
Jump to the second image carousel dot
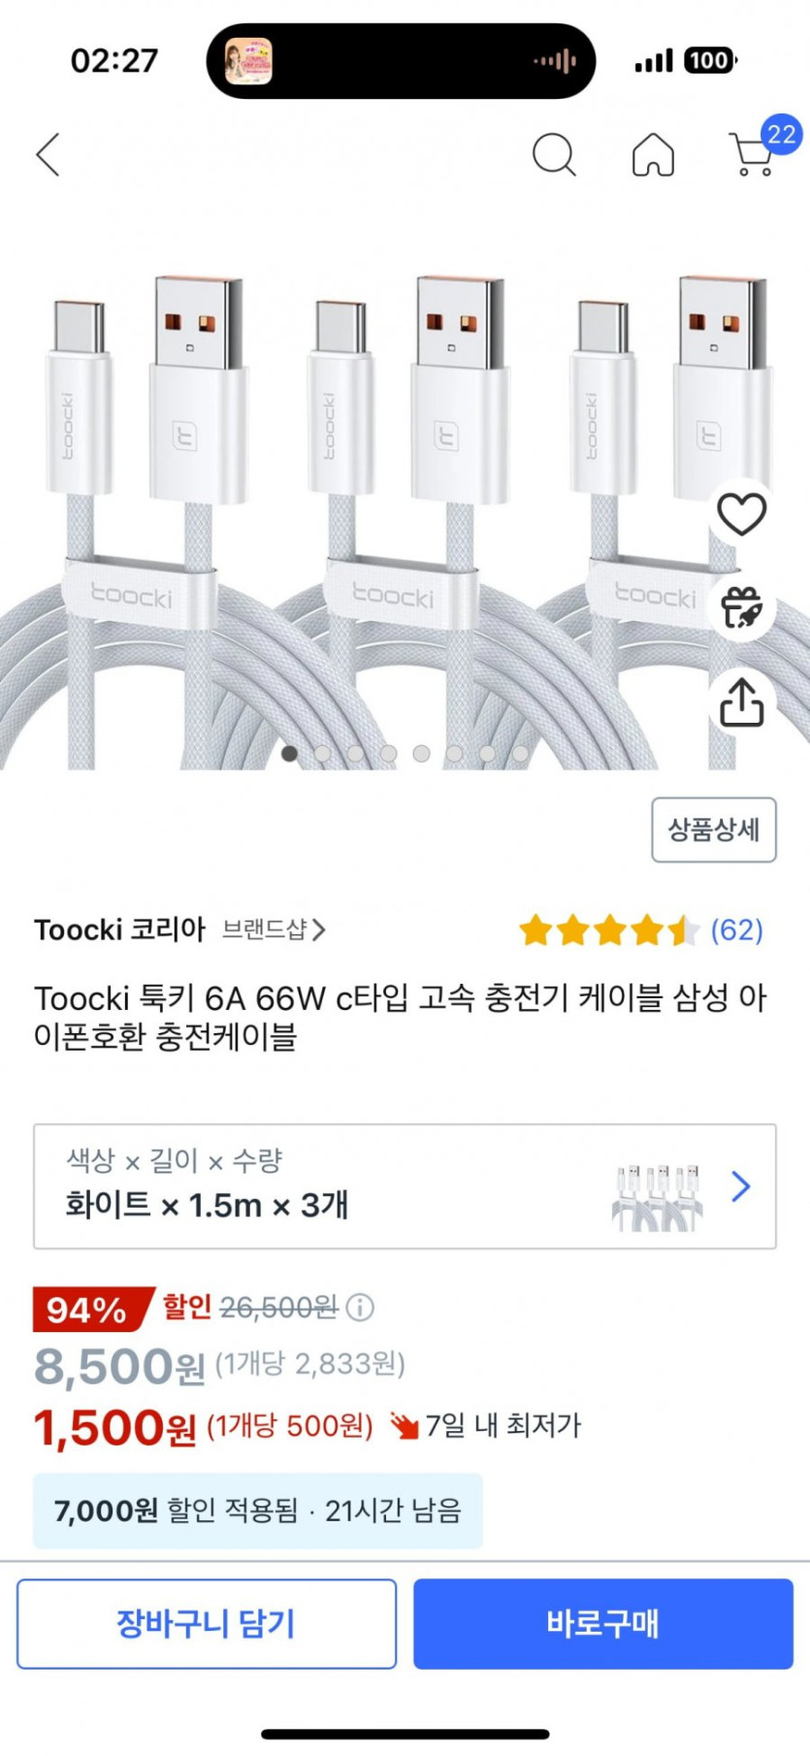(x=323, y=753)
